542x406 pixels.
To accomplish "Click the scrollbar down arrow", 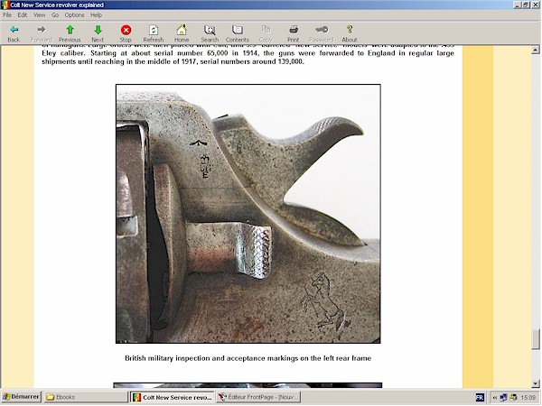I will click(536, 383).
